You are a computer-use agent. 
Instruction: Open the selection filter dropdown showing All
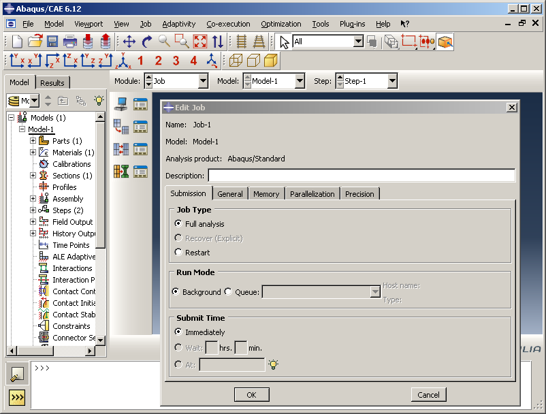[x=358, y=42]
